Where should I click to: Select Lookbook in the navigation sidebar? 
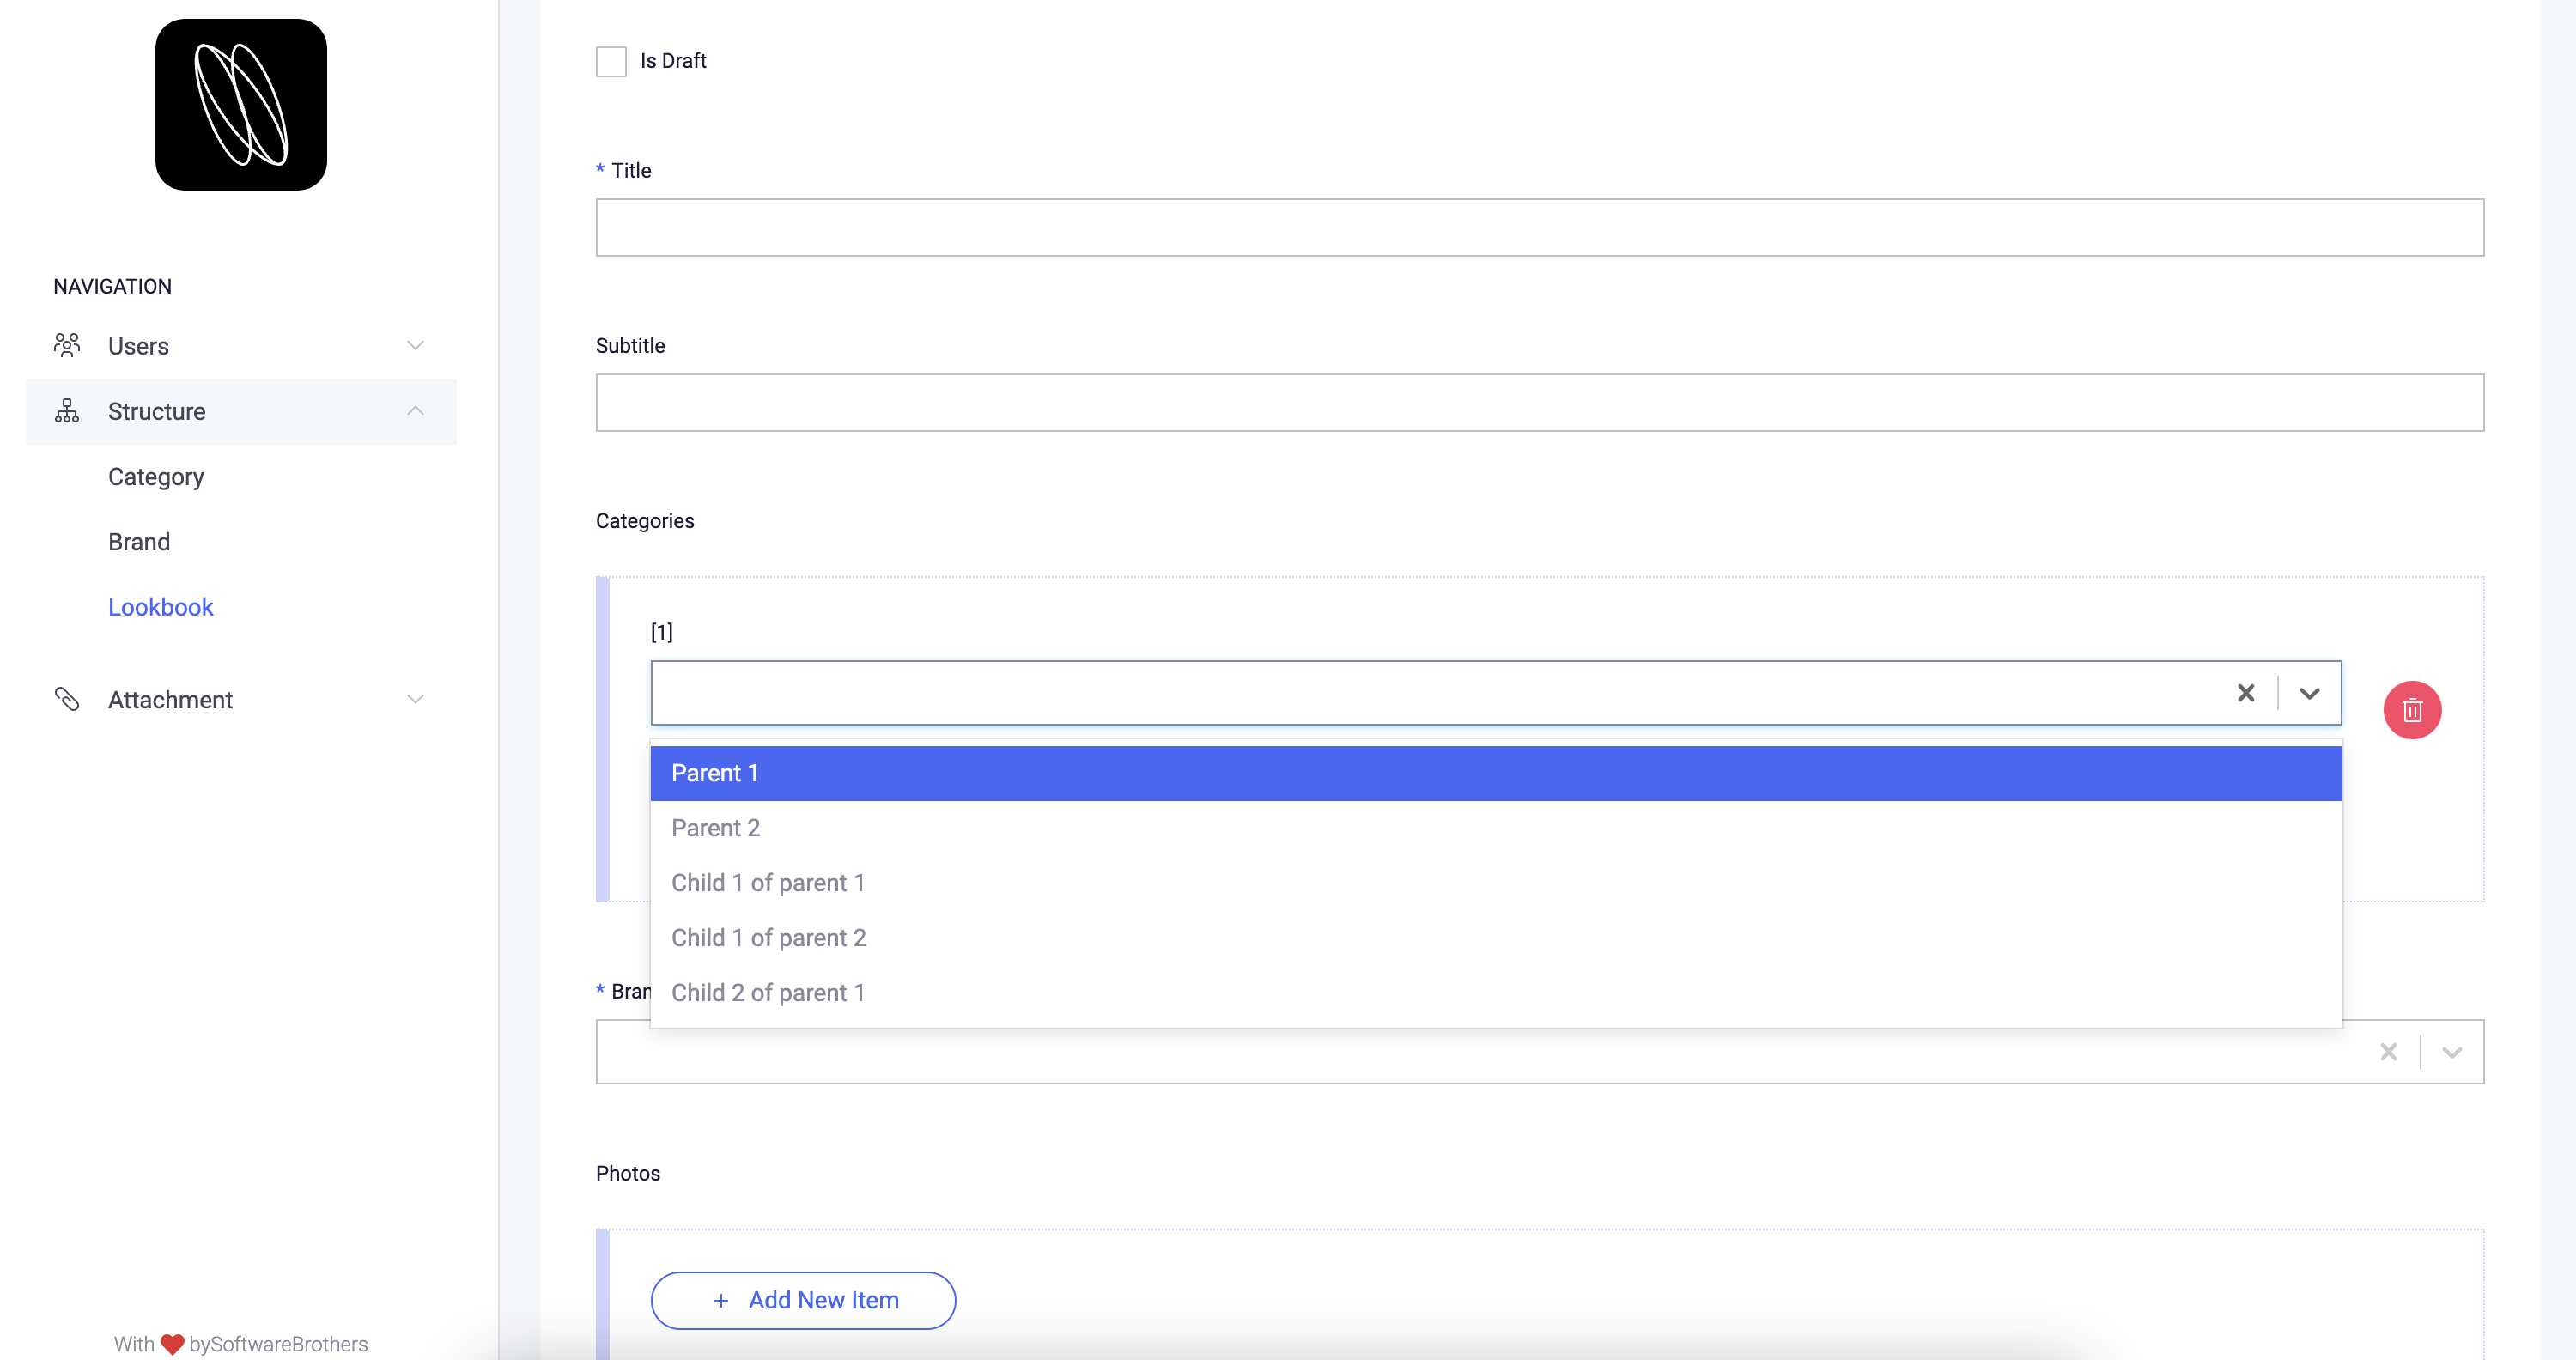pos(161,607)
